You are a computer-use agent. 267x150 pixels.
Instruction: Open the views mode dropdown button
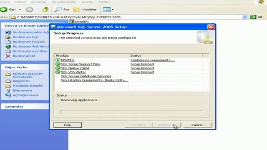pyautogui.click(x=108, y=10)
